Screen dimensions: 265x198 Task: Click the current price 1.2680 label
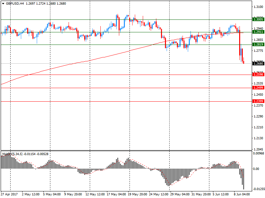(x=258, y=63)
